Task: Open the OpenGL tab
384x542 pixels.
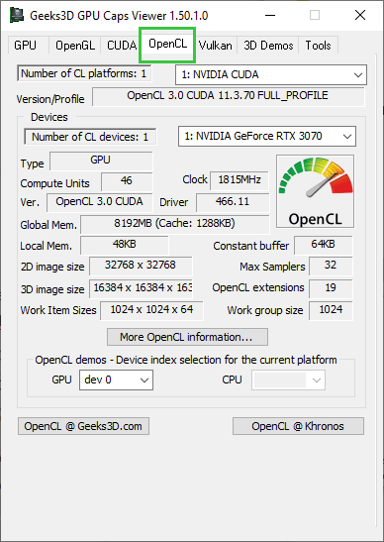Action: 75,46
